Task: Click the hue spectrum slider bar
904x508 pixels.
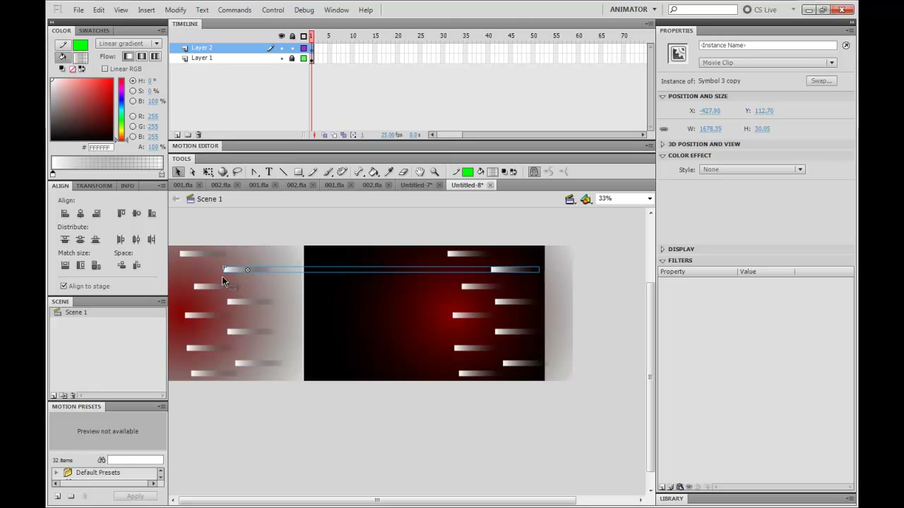Action: (122, 108)
